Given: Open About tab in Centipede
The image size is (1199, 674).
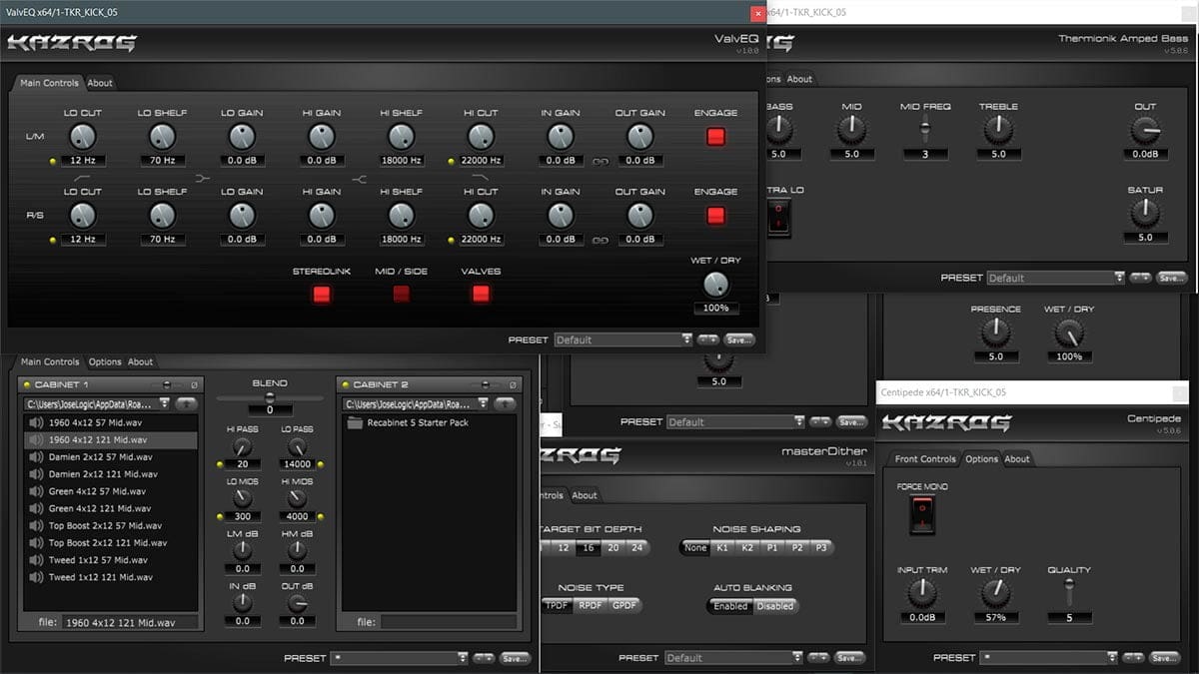Looking at the screenshot, I should click(1017, 459).
